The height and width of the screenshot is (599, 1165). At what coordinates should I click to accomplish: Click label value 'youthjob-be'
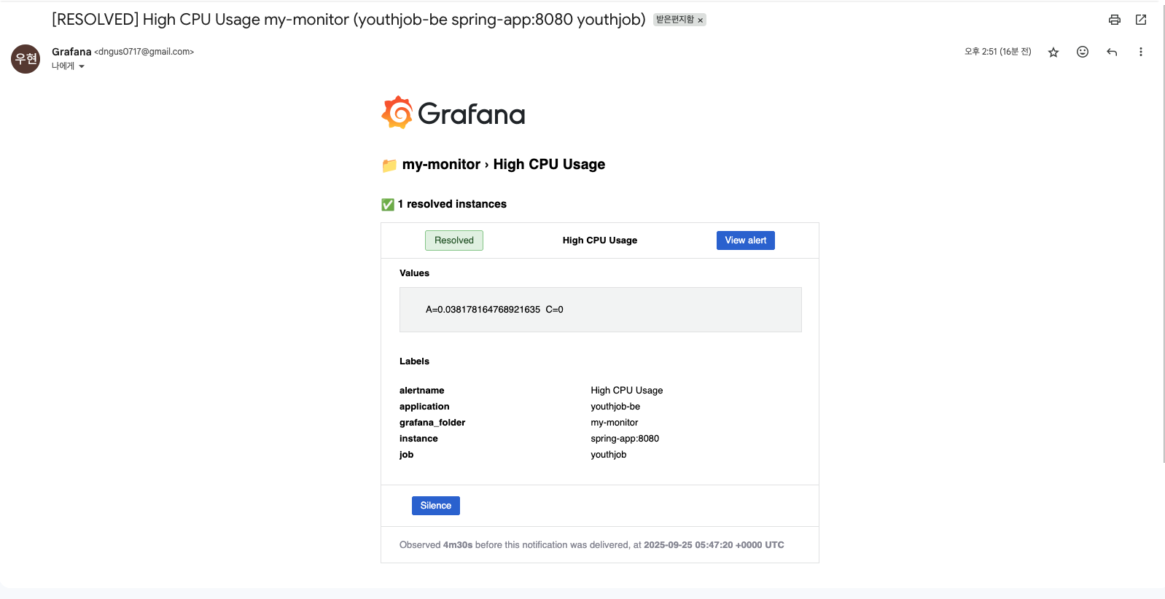coord(615,407)
